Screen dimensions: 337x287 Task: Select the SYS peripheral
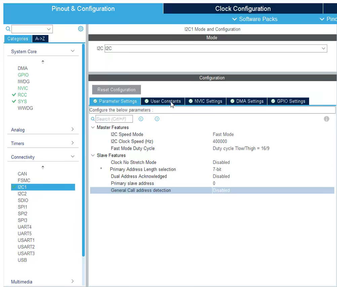(x=22, y=102)
